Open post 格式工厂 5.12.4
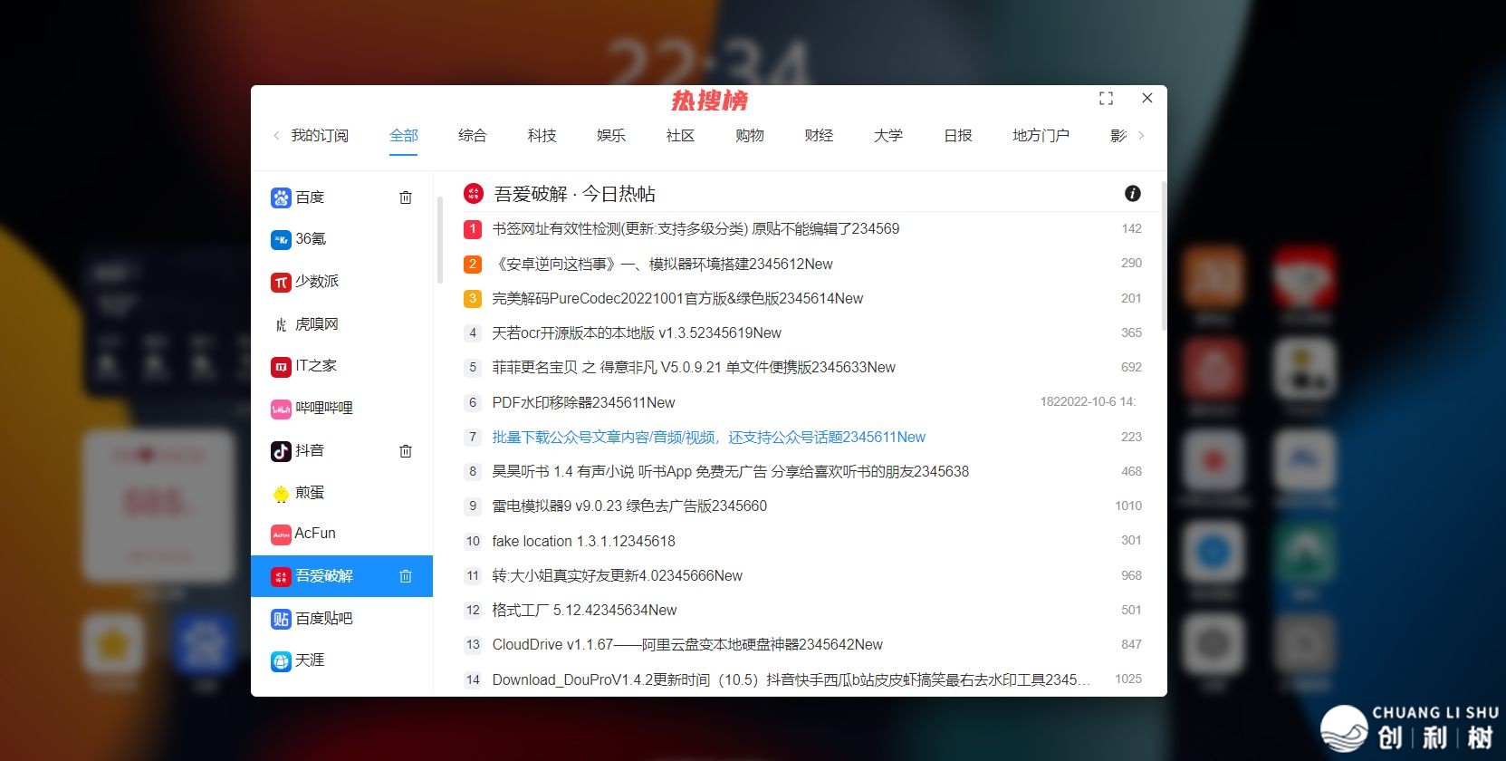Image resolution: width=1506 pixels, height=761 pixels. click(584, 611)
